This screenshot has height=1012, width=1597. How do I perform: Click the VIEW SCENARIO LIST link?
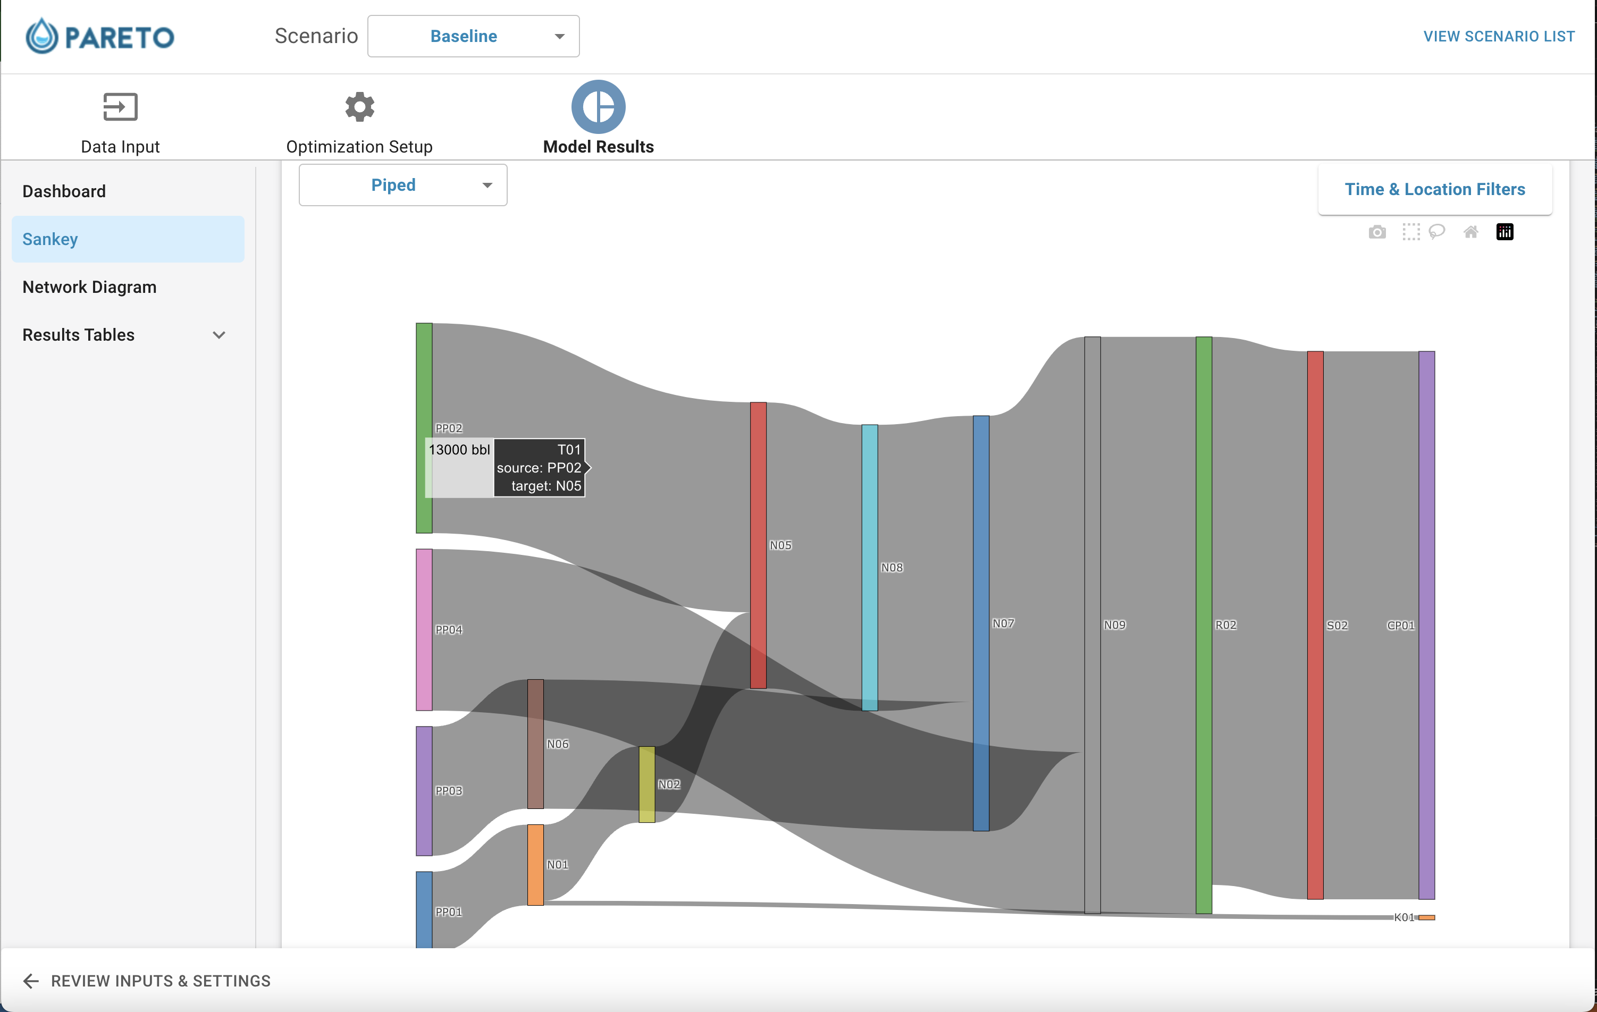coord(1499,37)
